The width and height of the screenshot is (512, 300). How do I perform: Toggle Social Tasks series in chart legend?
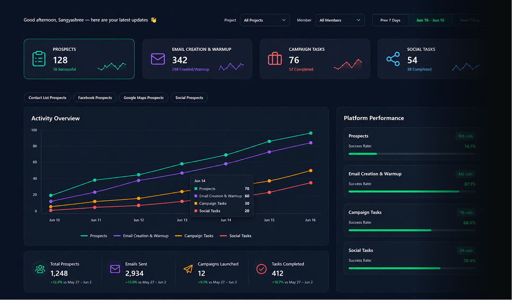pyautogui.click(x=236, y=236)
